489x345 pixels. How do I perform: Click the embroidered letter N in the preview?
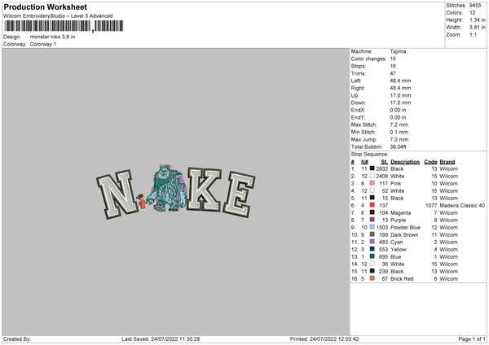(118, 194)
